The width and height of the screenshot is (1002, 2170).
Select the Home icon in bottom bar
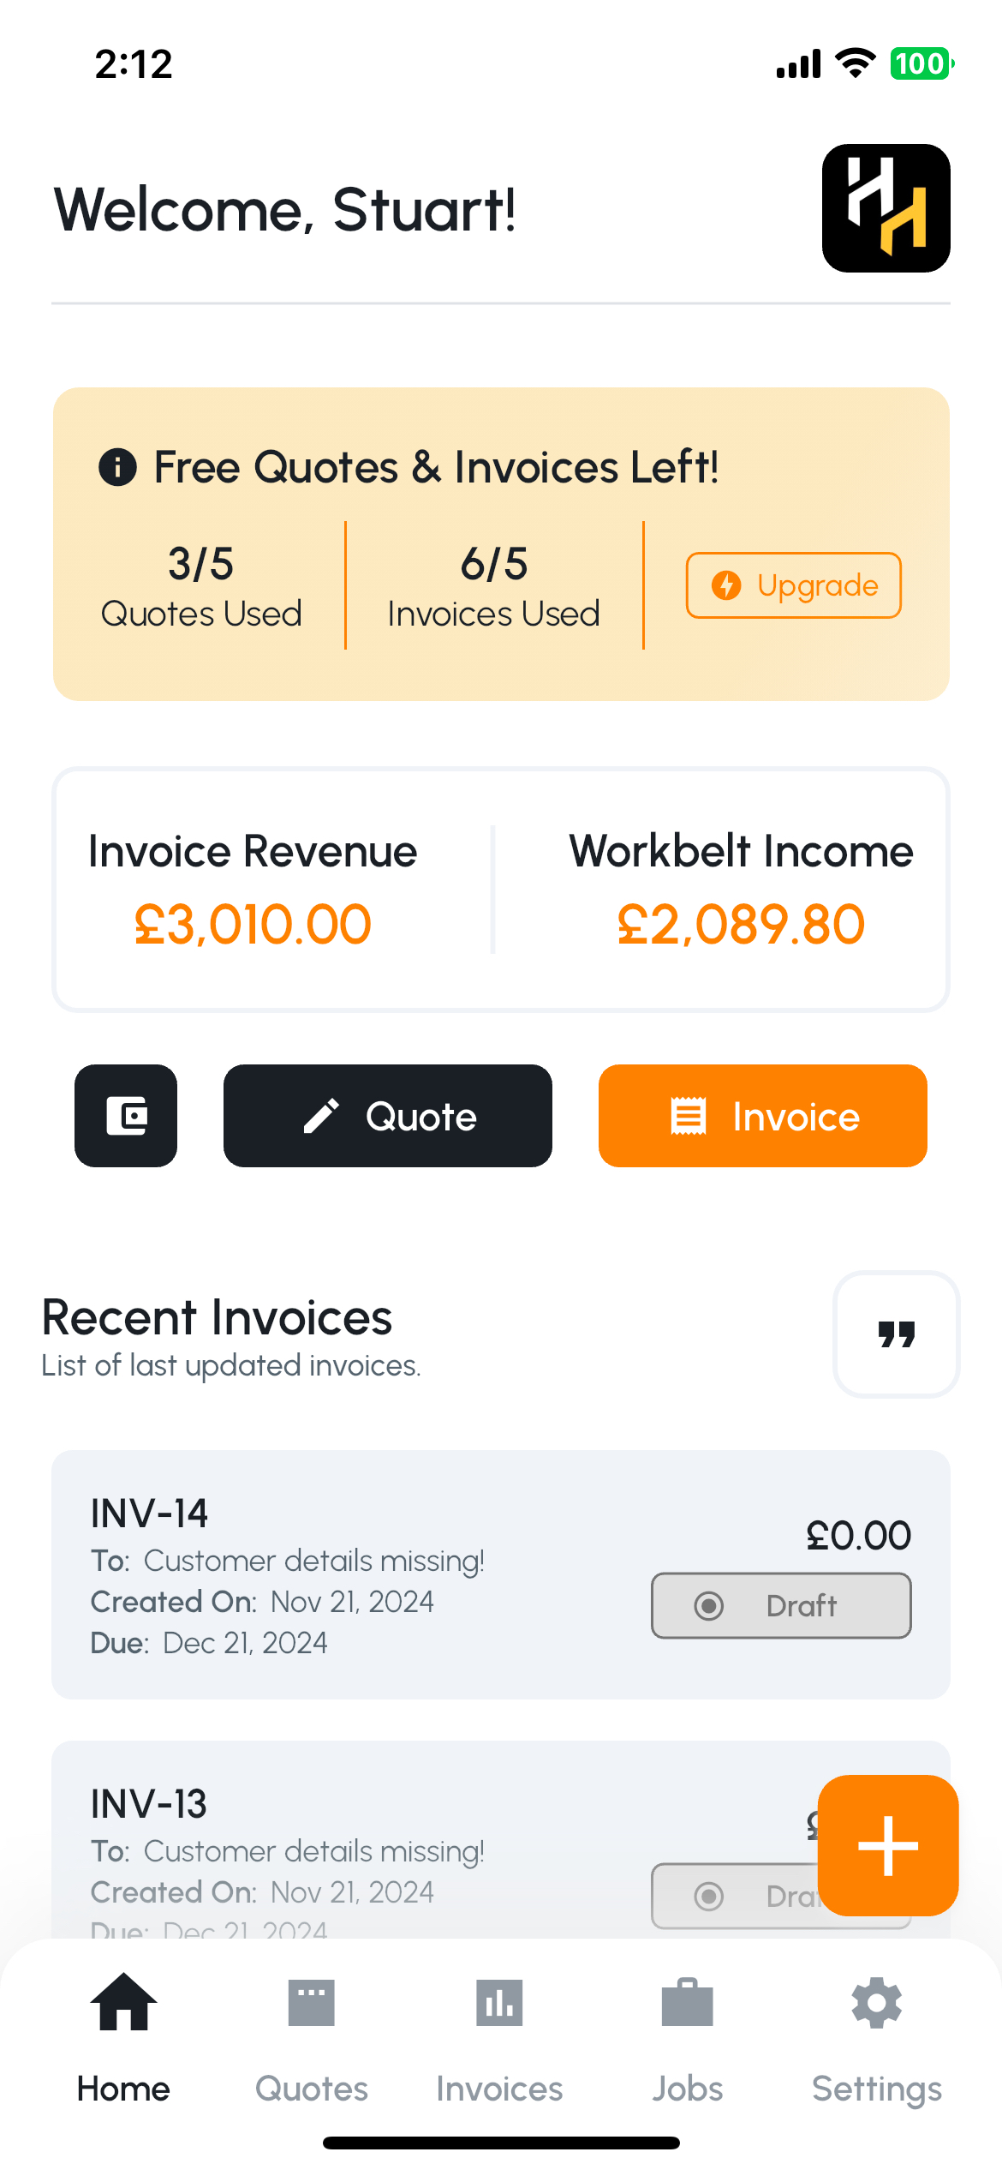pos(124,2002)
